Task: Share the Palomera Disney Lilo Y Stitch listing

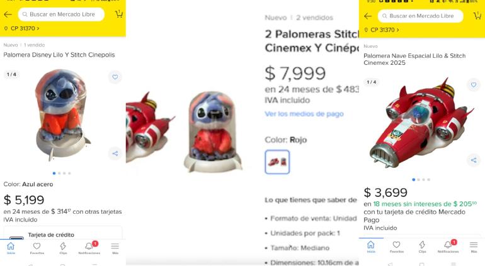Action: [x=115, y=153]
